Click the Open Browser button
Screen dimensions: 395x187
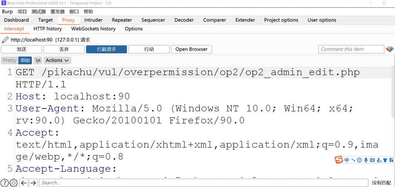tap(191, 49)
